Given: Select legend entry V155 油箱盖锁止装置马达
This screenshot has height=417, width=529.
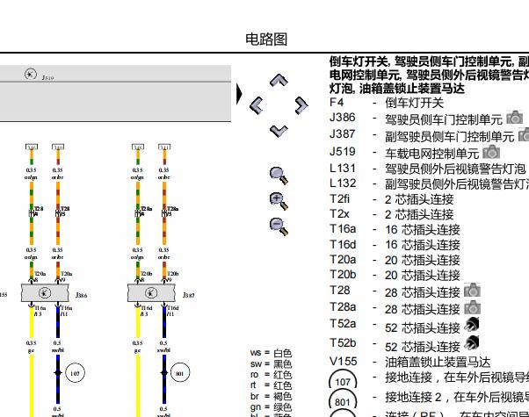Looking at the screenshot, I should (409, 362).
